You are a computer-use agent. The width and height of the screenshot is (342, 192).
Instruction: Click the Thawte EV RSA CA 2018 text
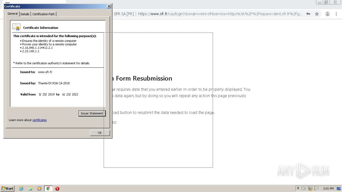[54, 83]
